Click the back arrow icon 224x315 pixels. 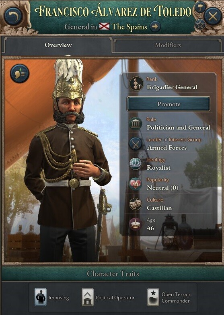[12, 16]
